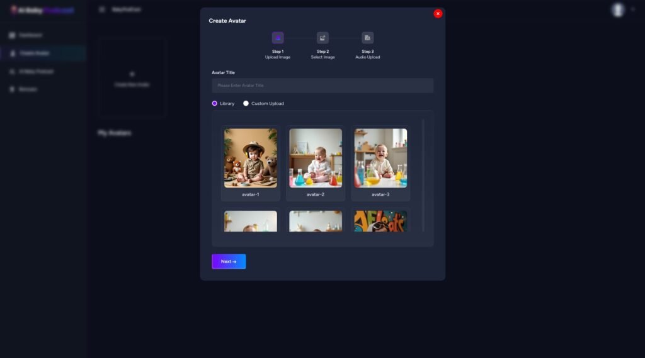Click the 'Avatar Title' field label
The height and width of the screenshot is (358, 645).
click(224, 72)
